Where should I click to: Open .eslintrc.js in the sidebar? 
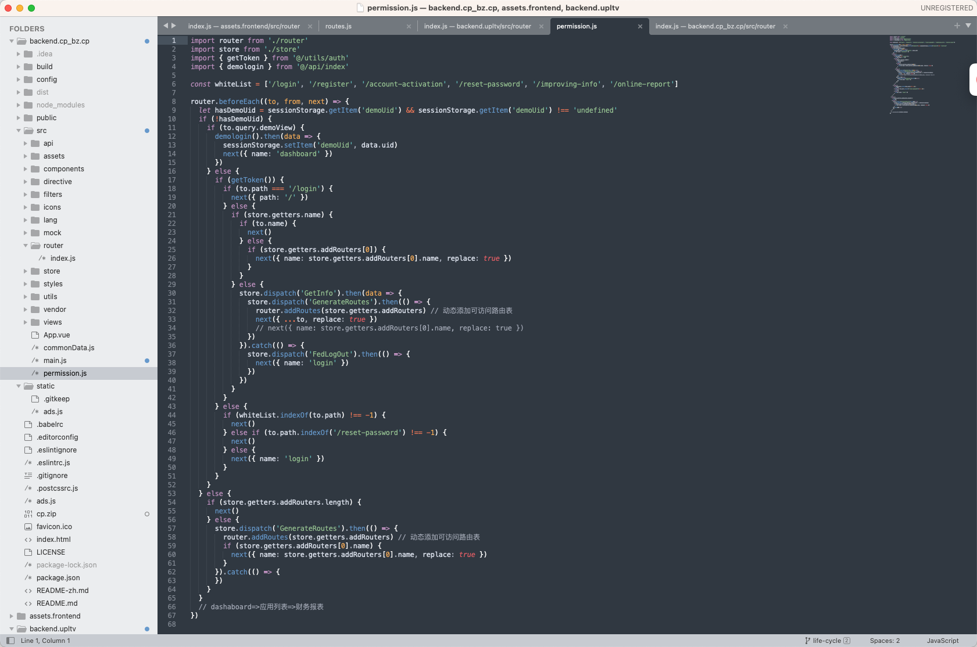point(53,463)
